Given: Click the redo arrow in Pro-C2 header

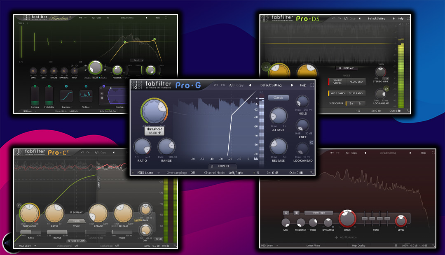Looking at the screenshot, I should (x=88, y=153).
